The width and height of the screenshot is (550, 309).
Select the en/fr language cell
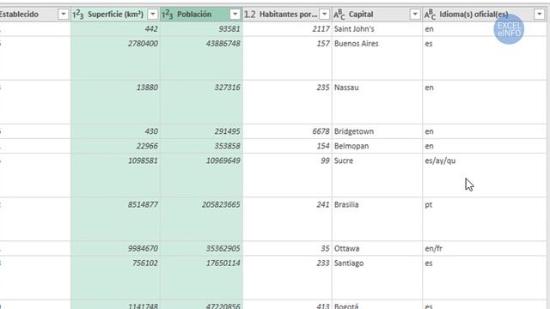pos(485,248)
